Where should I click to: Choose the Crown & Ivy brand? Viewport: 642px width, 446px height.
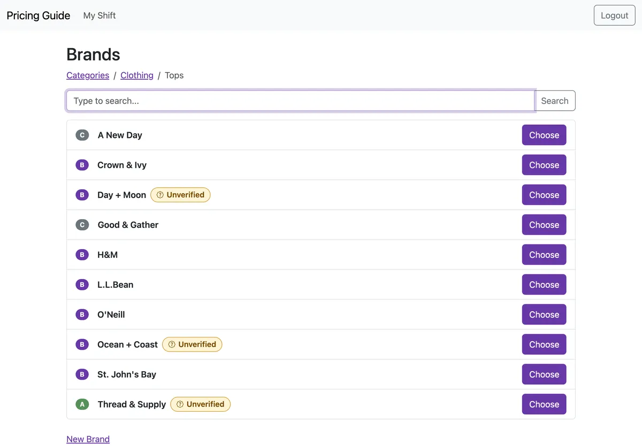(x=544, y=165)
